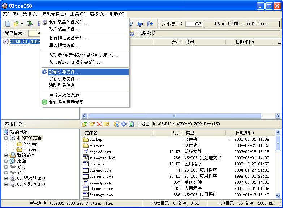The image size is (283, 208).
Task: Click the backup folder icon in file list
Action: [85, 140]
